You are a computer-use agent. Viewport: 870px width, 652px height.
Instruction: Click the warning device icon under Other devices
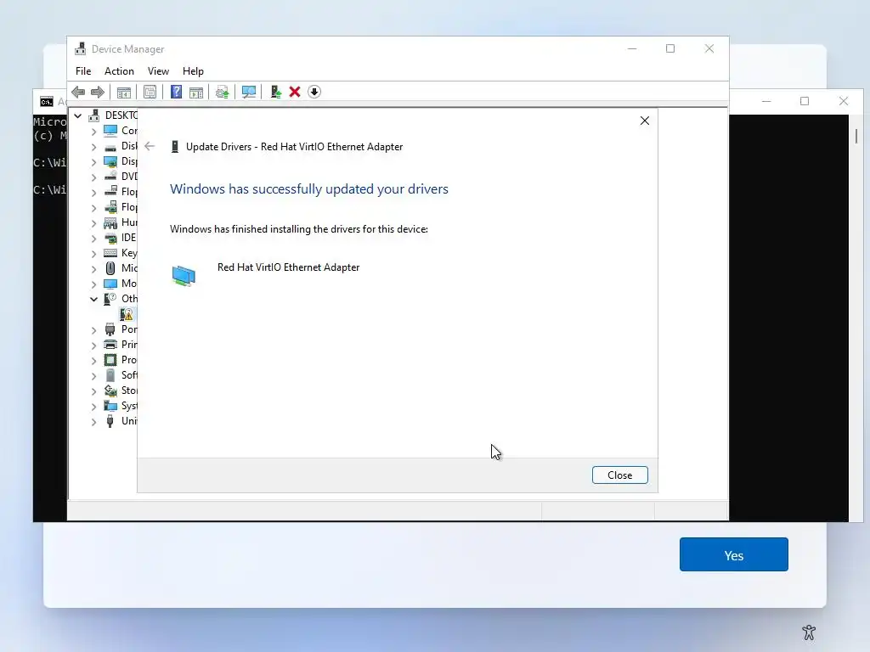[x=127, y=314]
